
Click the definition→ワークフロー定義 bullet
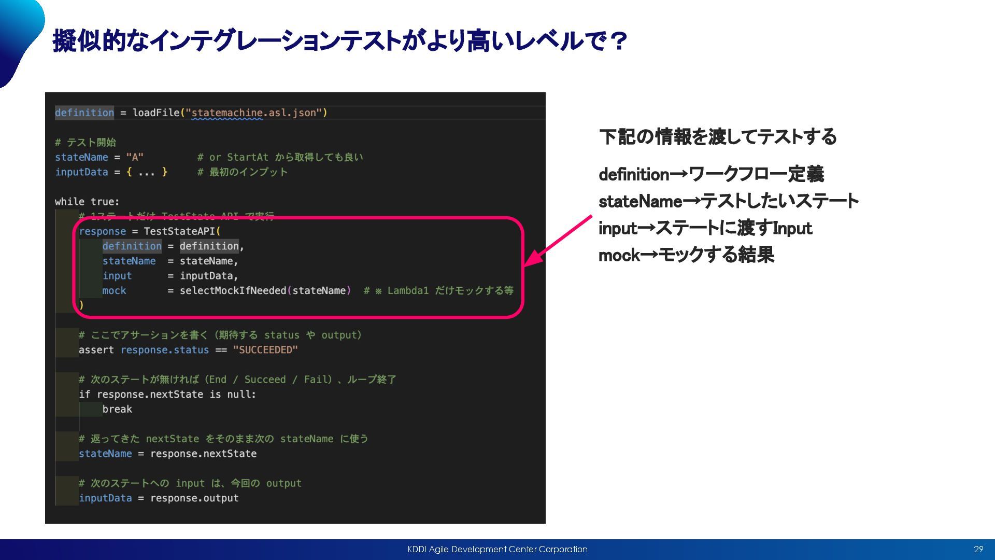pyautogui.click(x=710, y=175)
